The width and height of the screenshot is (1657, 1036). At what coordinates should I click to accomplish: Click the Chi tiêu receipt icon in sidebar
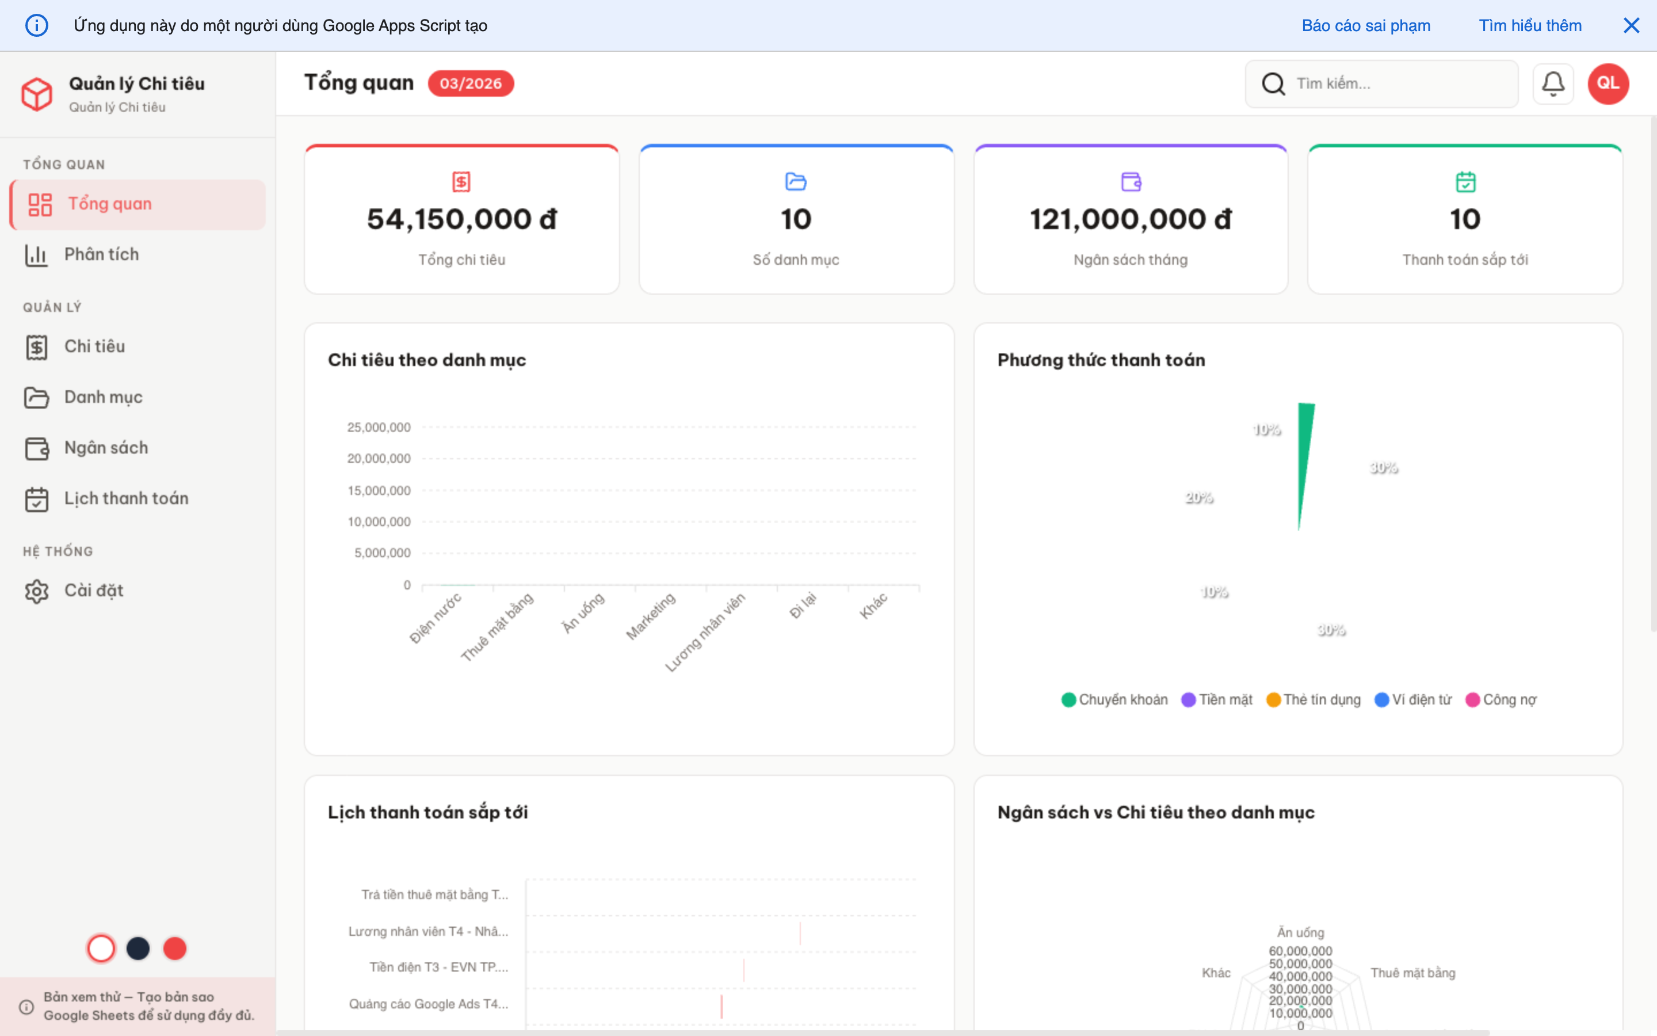37,346
